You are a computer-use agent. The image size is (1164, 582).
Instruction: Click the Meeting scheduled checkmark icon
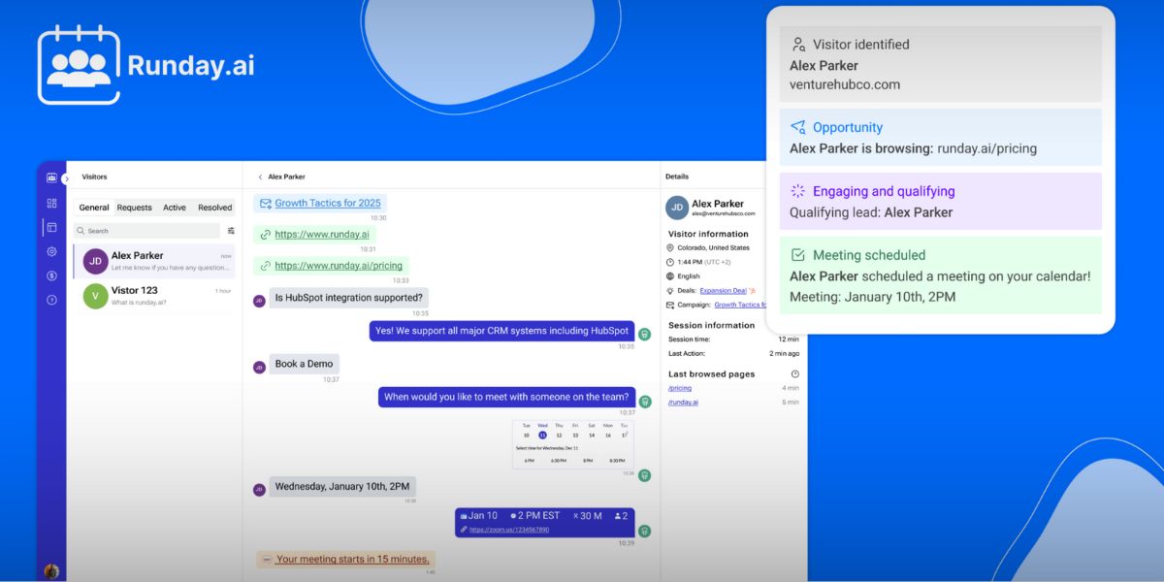[x=798, y=255]
